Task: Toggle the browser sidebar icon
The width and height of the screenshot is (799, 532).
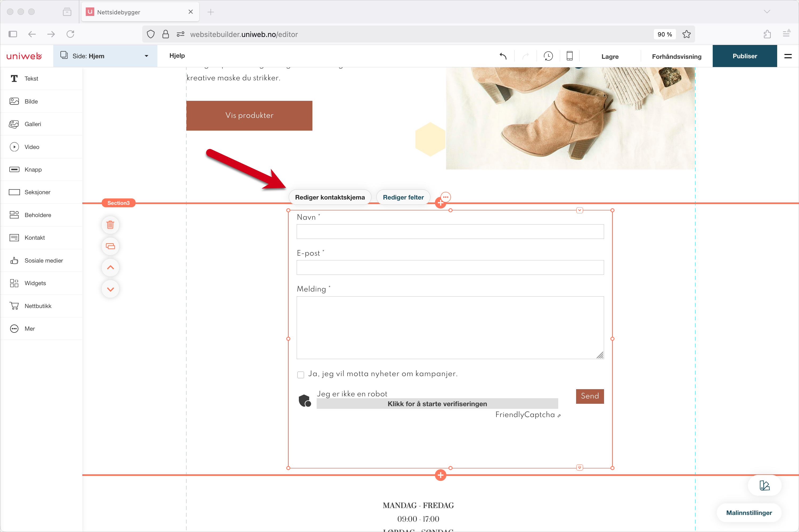Action: pyautogui.click(x=13, y=34)
